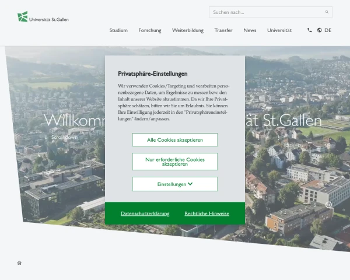
Task: Open the Datenschutzerklärung link
Action: tap(145, 213)
